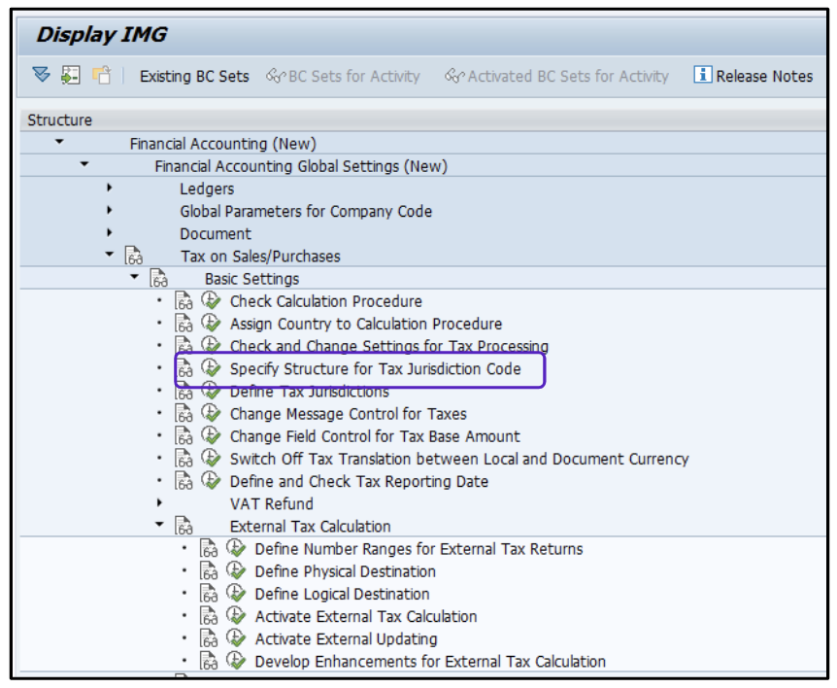Click the second toolbar icon with green arrow
Viewport: 837px width, 688px height.
[69, 76]
